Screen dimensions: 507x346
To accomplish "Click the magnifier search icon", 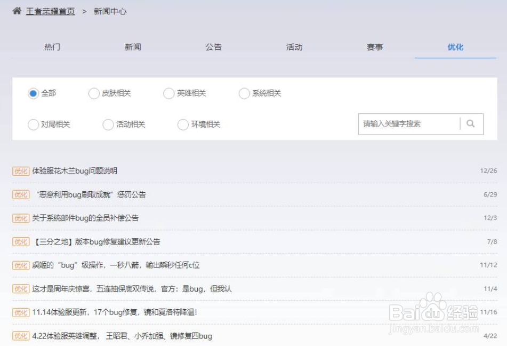I will tap(471, 124).
